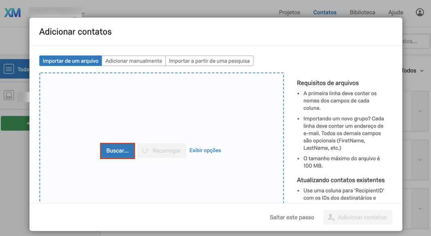Go to Projetos in top navigation
The width and height of the screenshot is (431, 236).
tap(289, 13)
